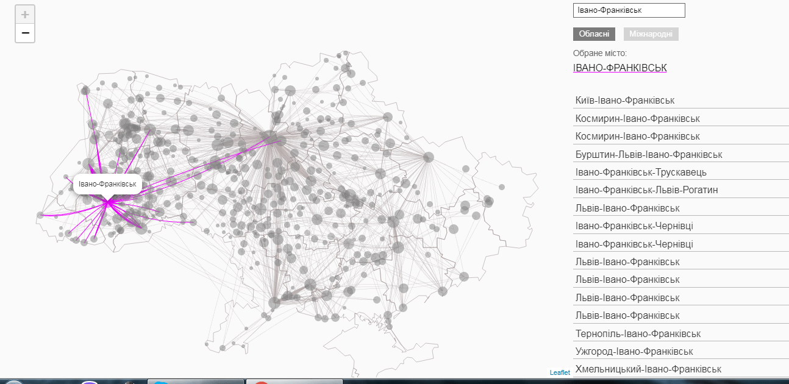Select the Тернопіль-Івано-Франківськ route

681,333
